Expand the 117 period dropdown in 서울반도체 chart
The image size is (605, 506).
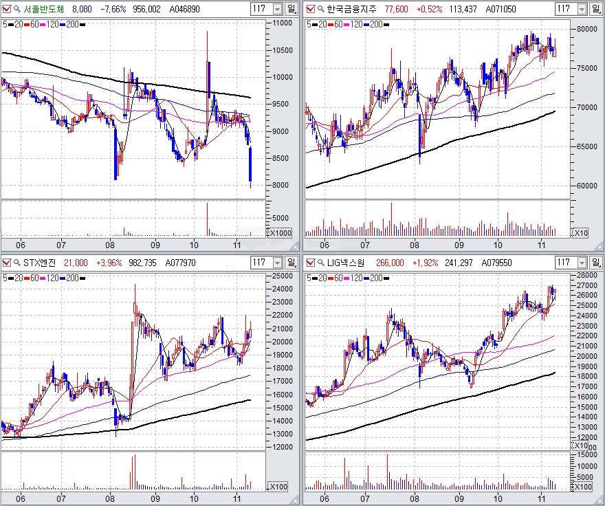point(277,9)
